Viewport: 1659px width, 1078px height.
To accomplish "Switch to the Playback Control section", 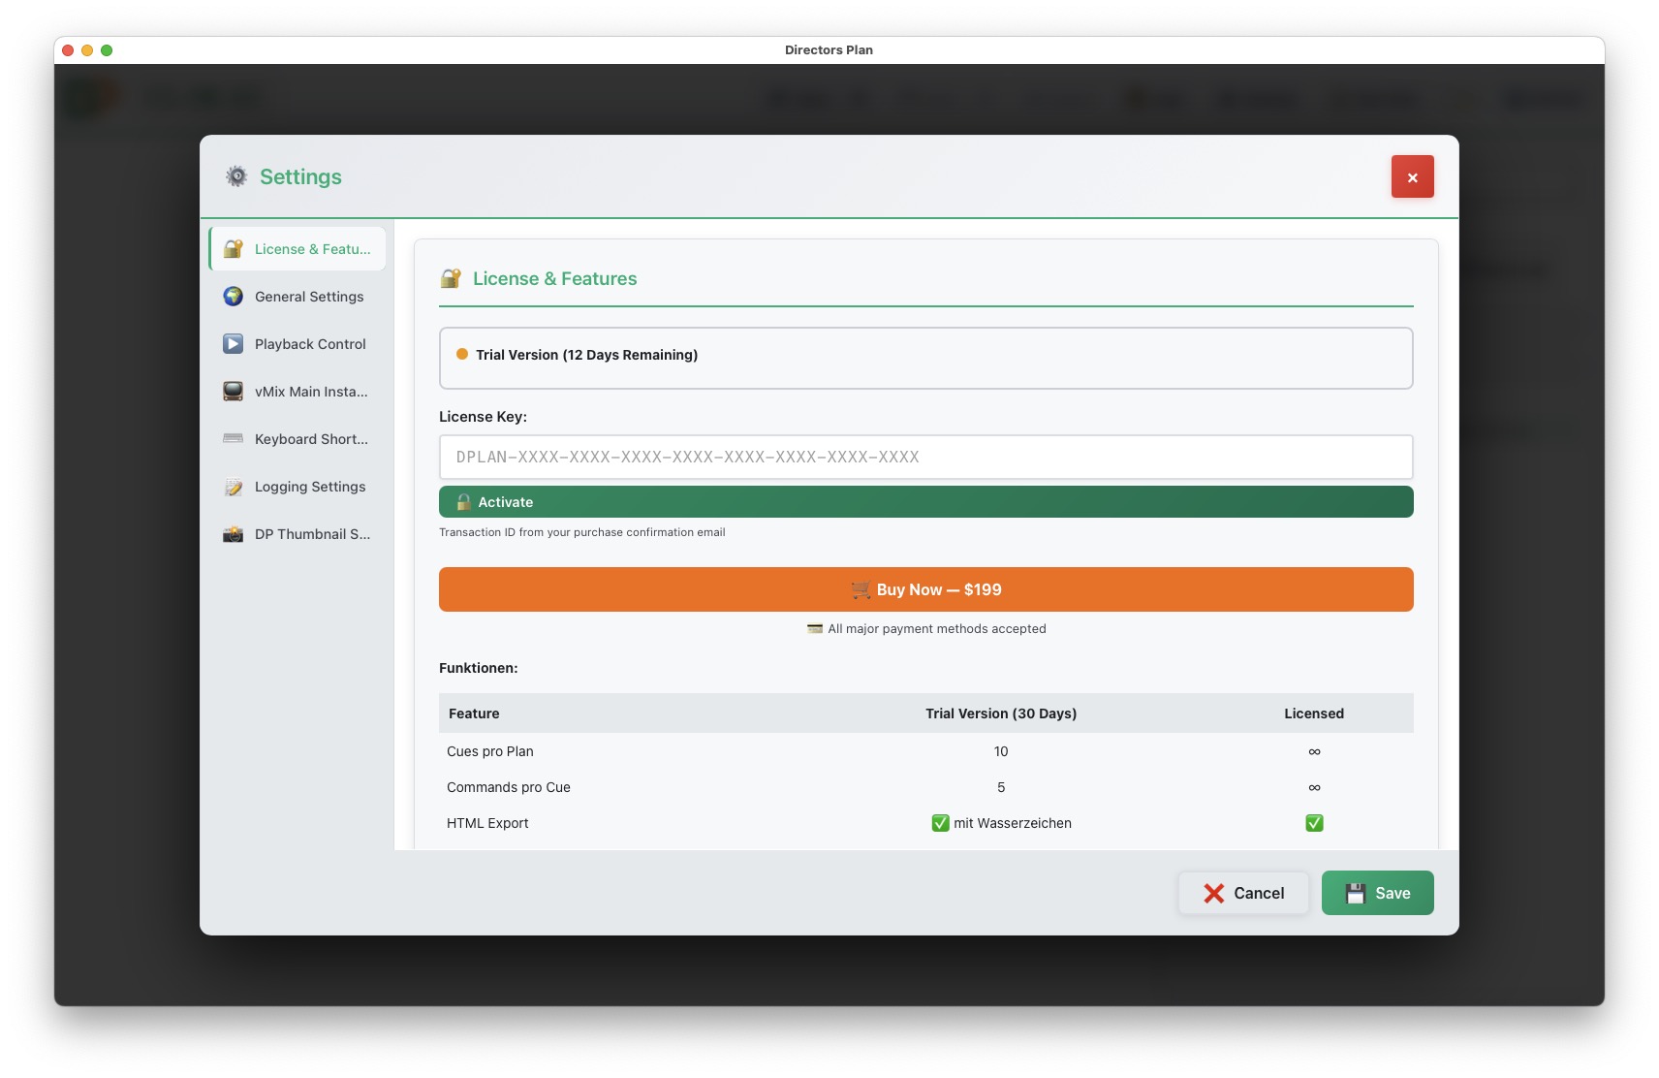I will tap(309, 343).
